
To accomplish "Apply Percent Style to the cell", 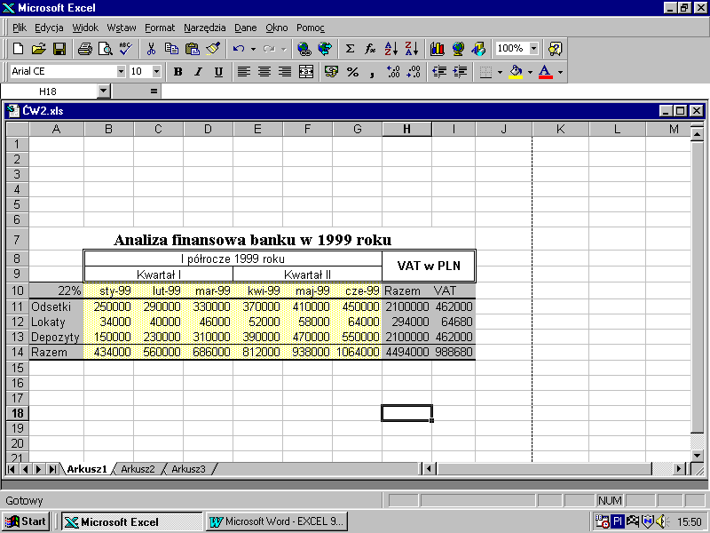I will pos(352,72).
